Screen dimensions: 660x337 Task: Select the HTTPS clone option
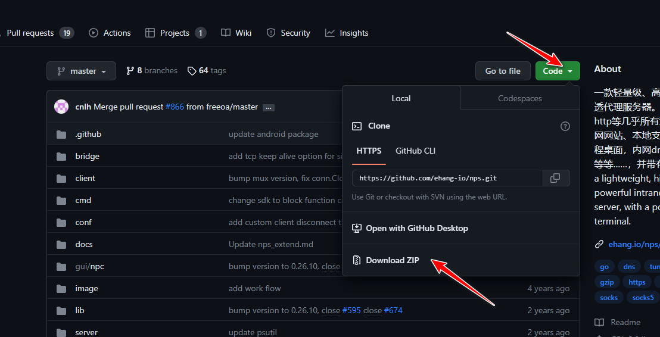[369, 151]
